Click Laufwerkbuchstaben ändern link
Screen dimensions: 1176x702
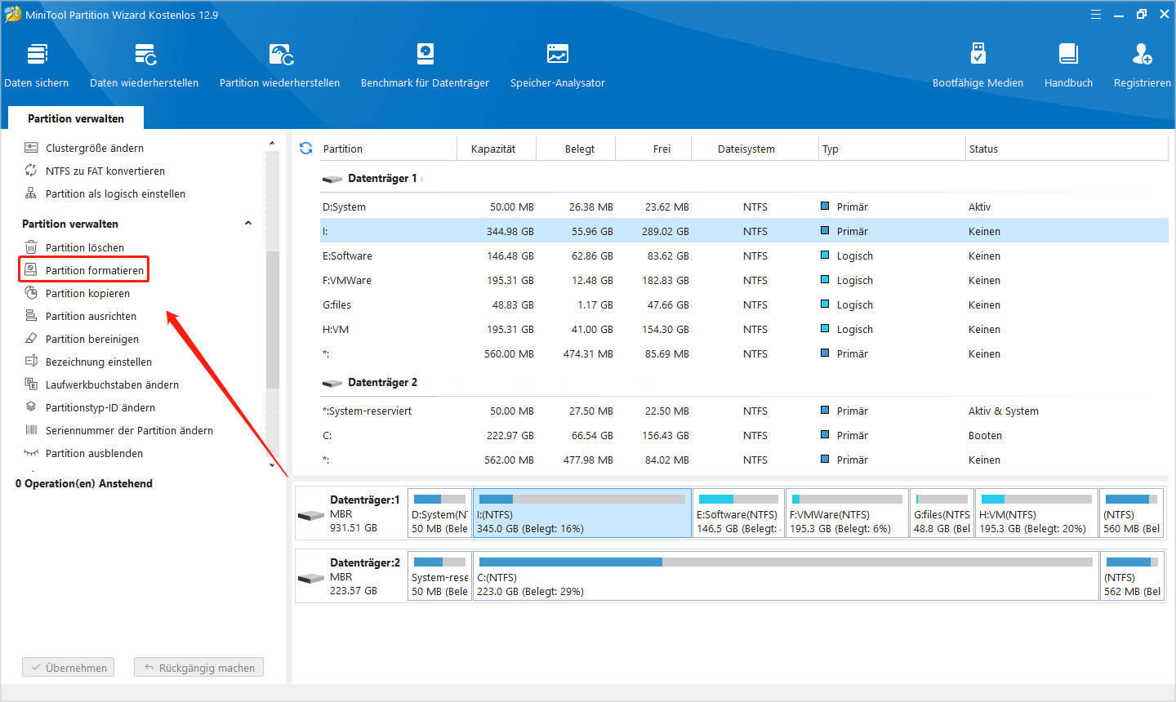112,384
